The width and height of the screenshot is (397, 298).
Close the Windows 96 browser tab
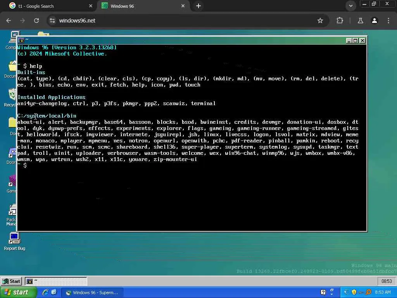(x=183, y=6)
